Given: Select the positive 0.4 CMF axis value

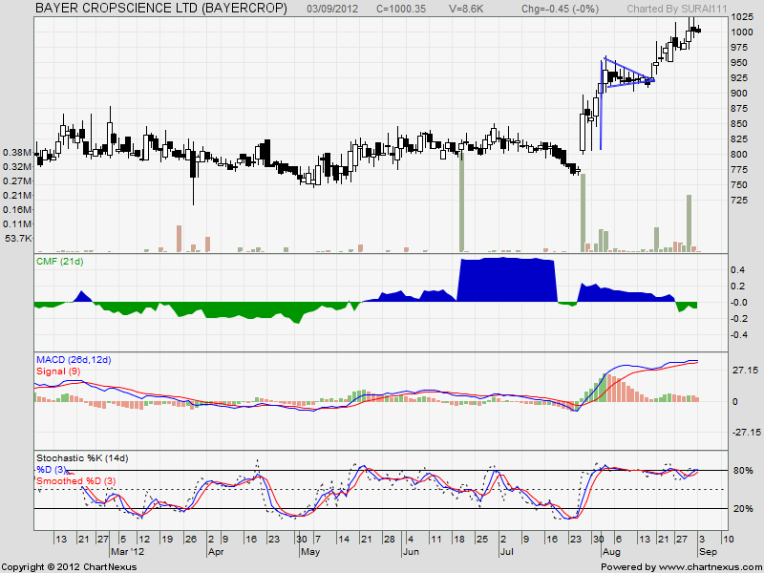Looking at the screenshot, I should pyautogui.click(x=738, y=270).
